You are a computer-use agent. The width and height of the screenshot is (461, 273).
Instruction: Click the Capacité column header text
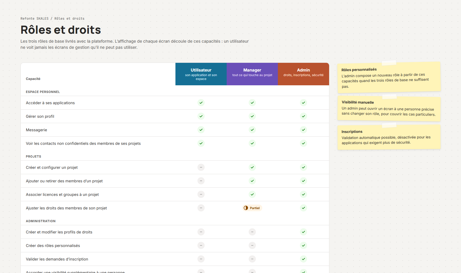pyautogui.click(x=33, y=79)
